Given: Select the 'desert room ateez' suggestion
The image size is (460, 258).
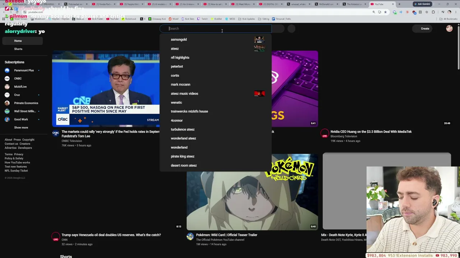Looking at the screenshot, I should click(x=216, y=165).
